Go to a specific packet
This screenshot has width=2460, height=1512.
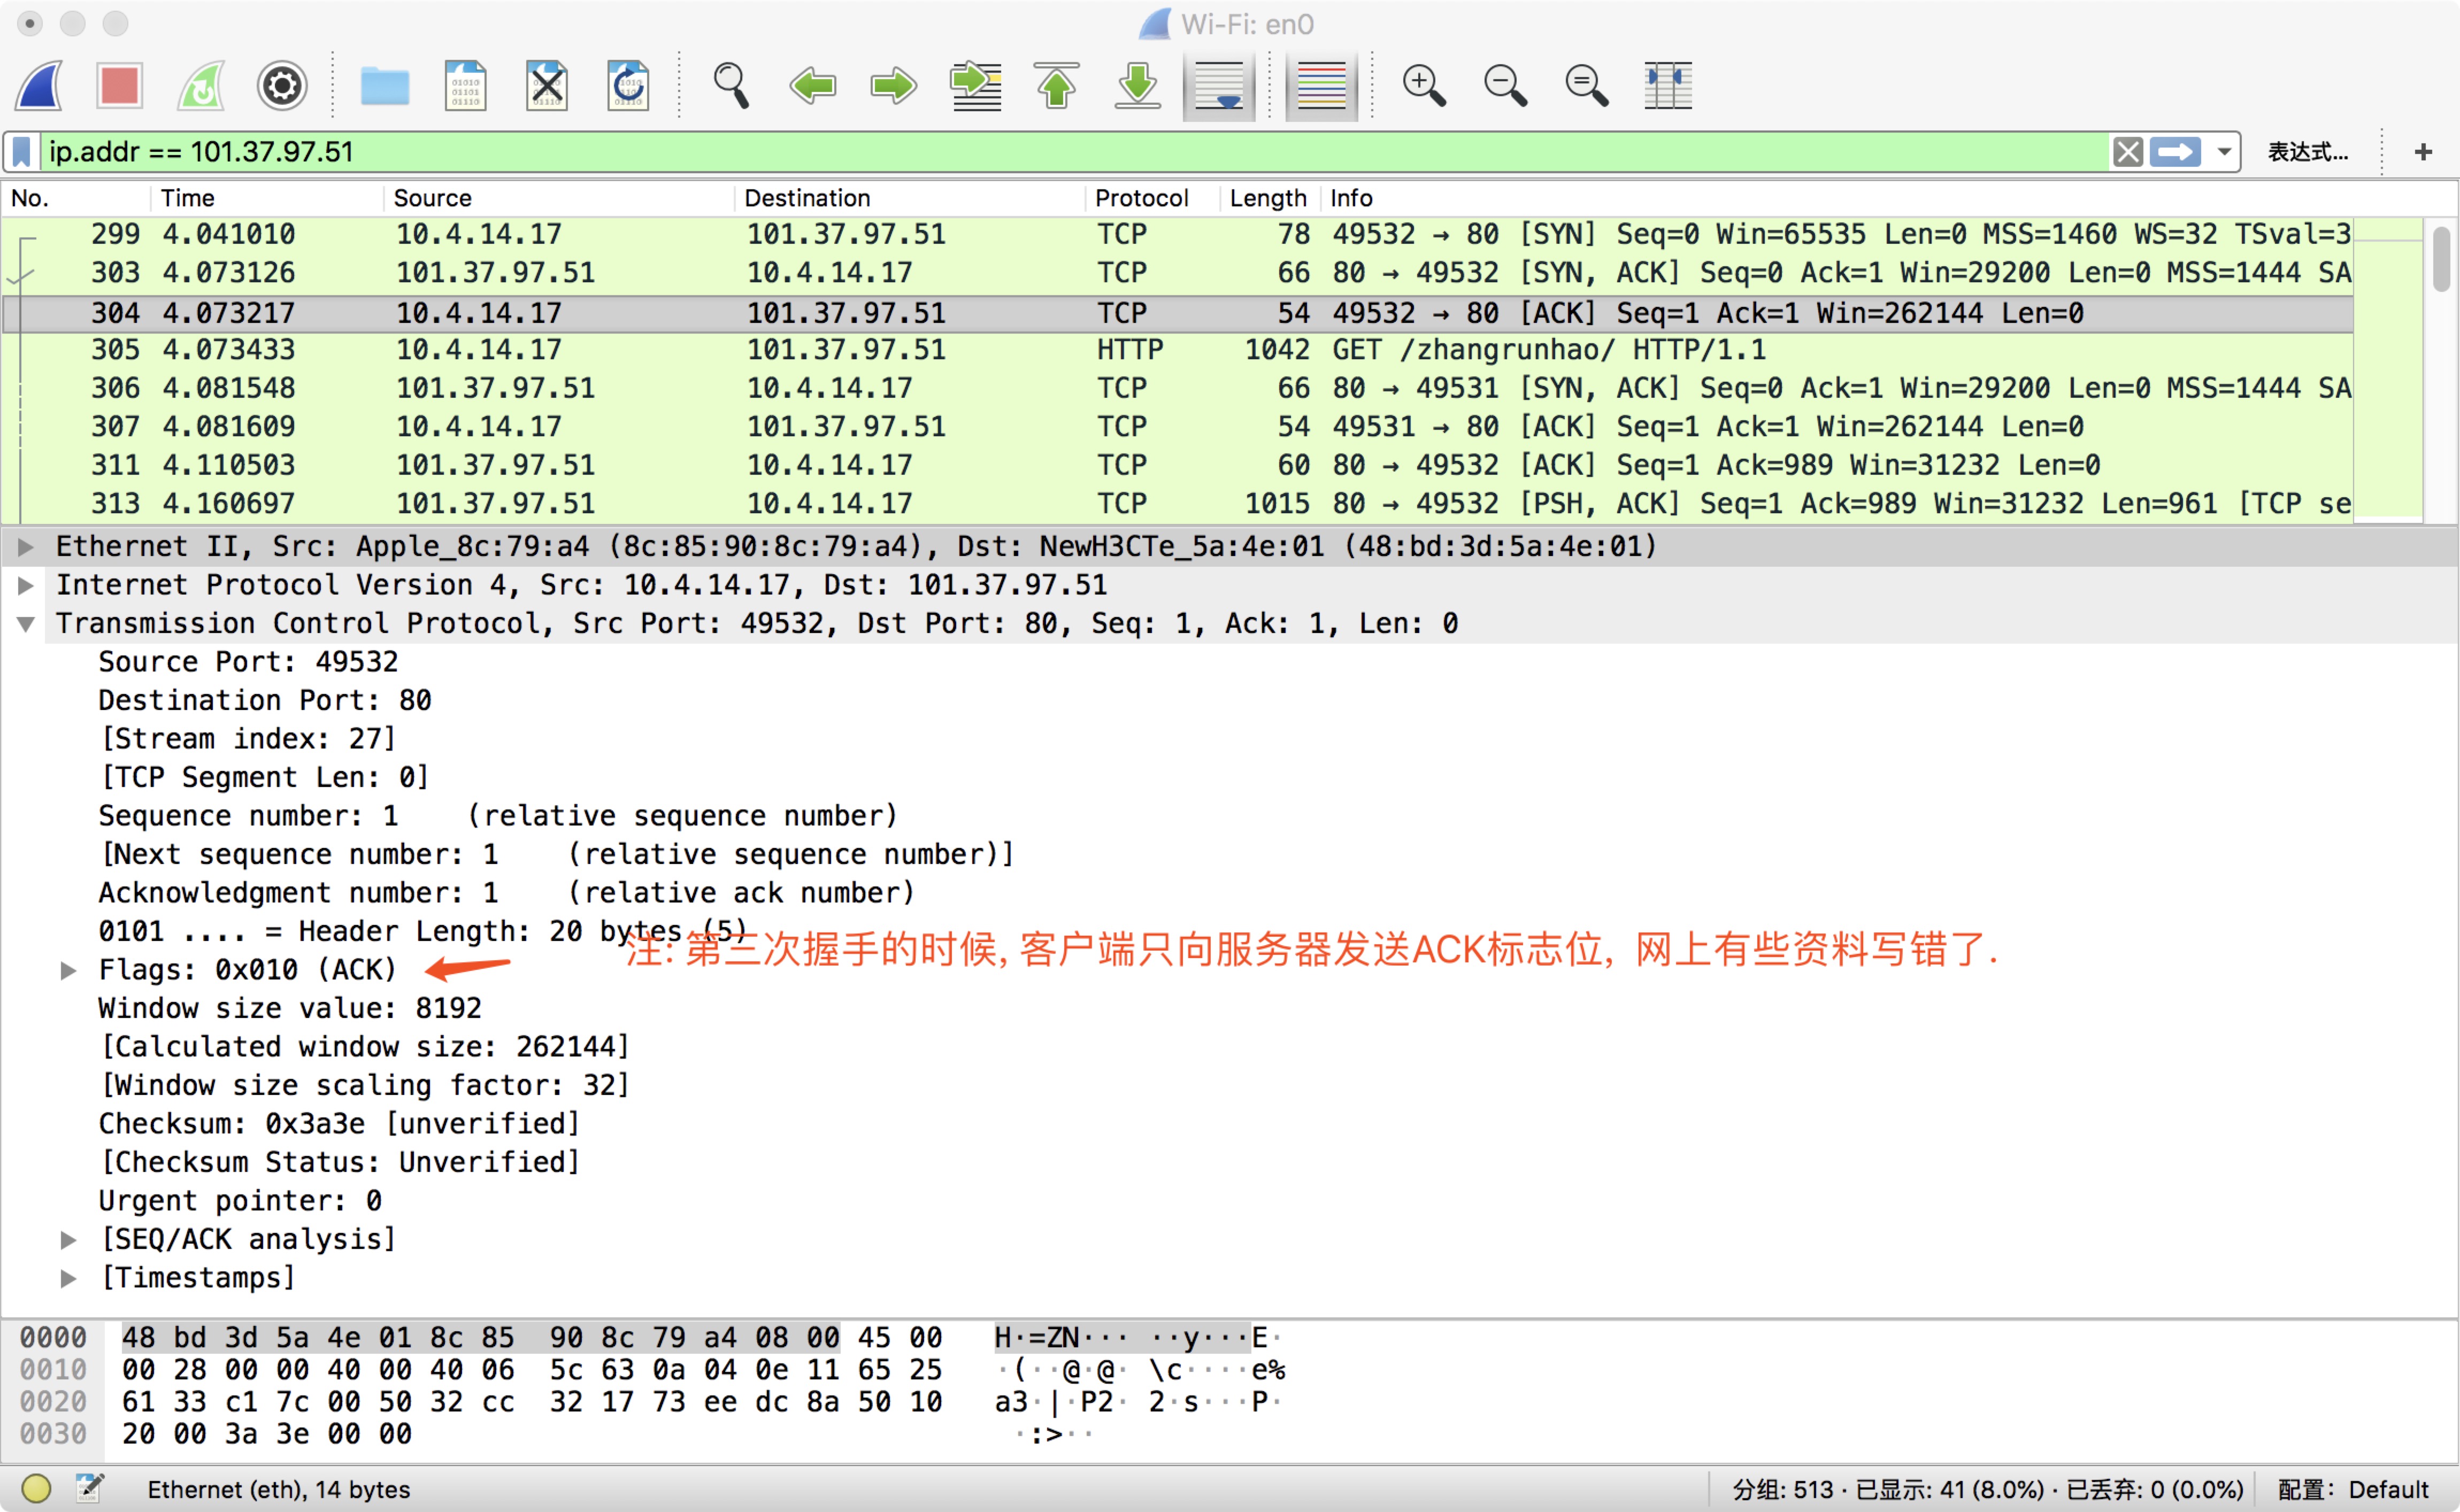tap(975, 86)
